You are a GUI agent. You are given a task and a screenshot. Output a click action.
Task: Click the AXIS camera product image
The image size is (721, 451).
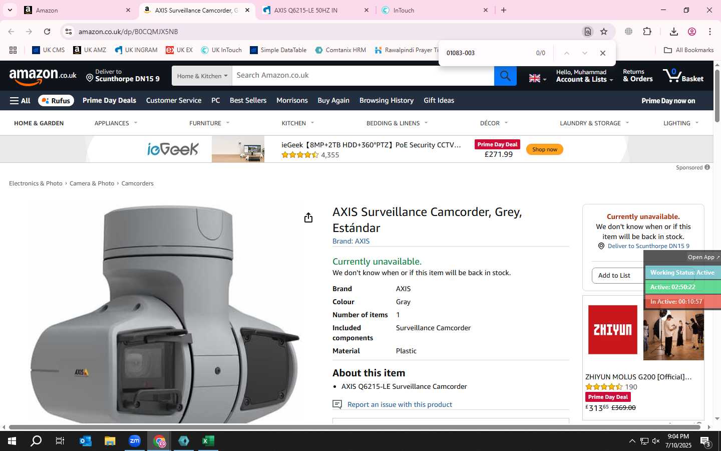tap(164, 315)
